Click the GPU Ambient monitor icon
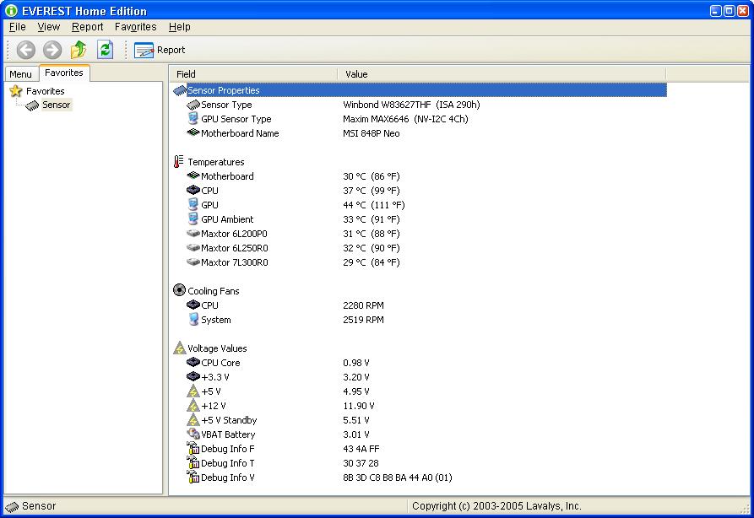754x518 pixels. click(193, 219)
